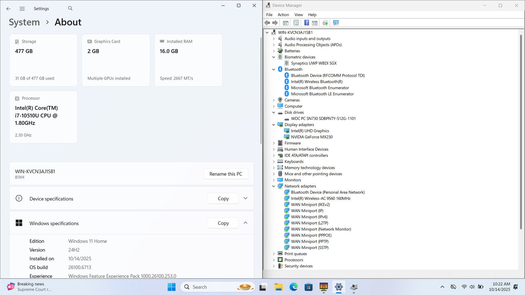Go back using the Settings back arrow
525x295 pixels.
[9, 9]
